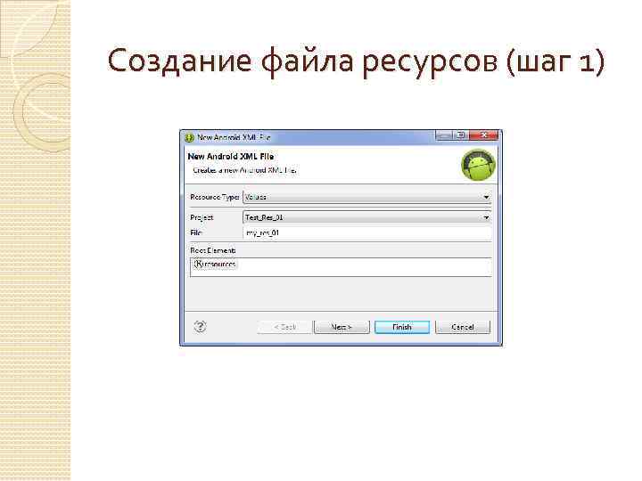This screenshot has height=481, width=642.
Task: Click the Cancel button
Action: click(463, 327)
